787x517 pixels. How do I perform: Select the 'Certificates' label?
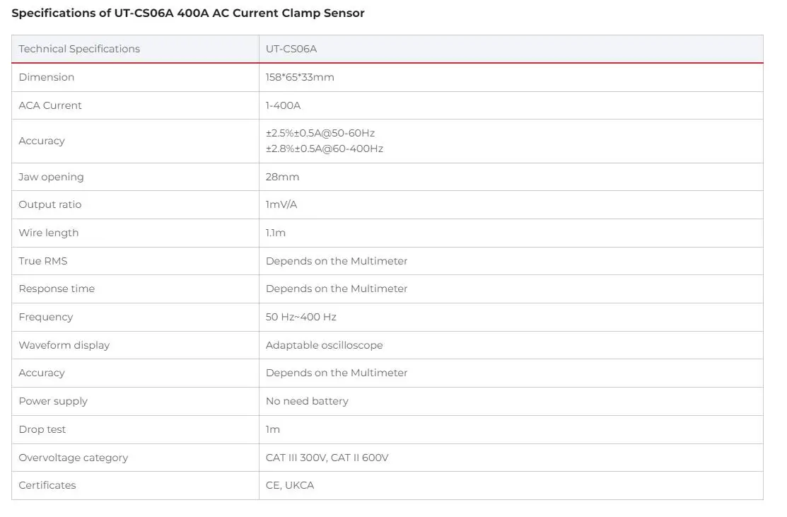[x=47, y=485]
